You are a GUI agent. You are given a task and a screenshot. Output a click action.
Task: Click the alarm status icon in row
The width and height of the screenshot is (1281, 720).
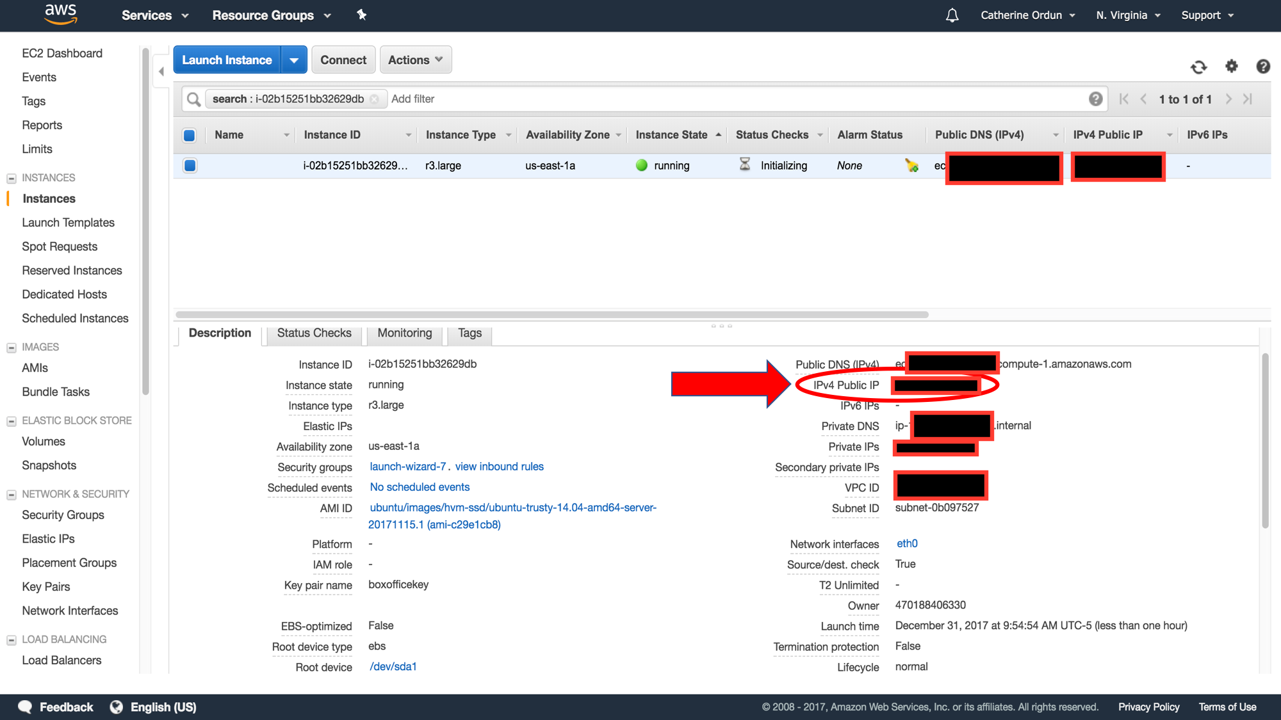point(911,166)
